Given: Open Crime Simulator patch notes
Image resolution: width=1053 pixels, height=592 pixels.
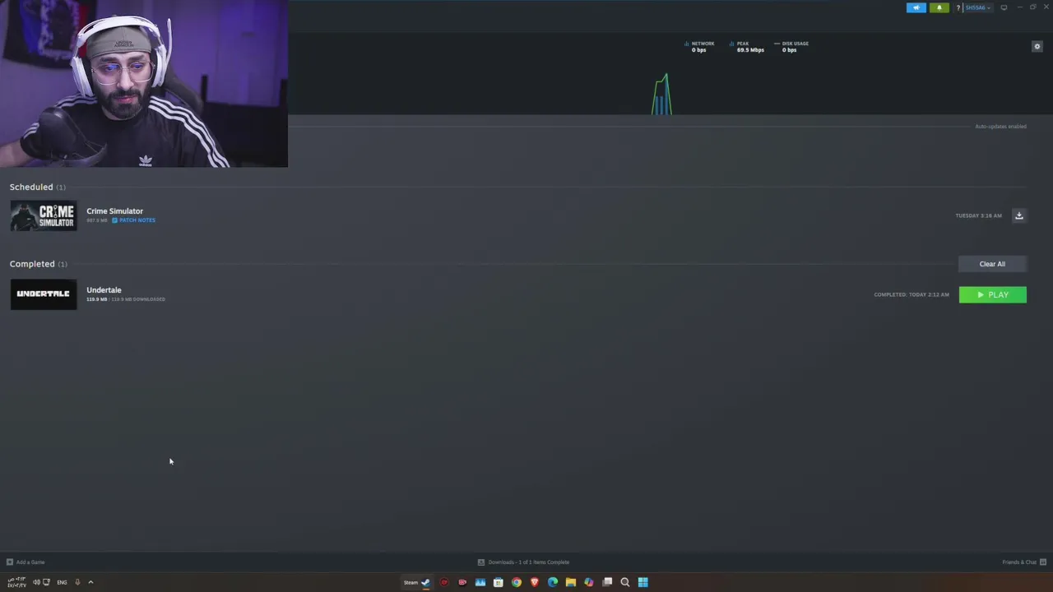Looking at the screenshot, I should [133, 220].
